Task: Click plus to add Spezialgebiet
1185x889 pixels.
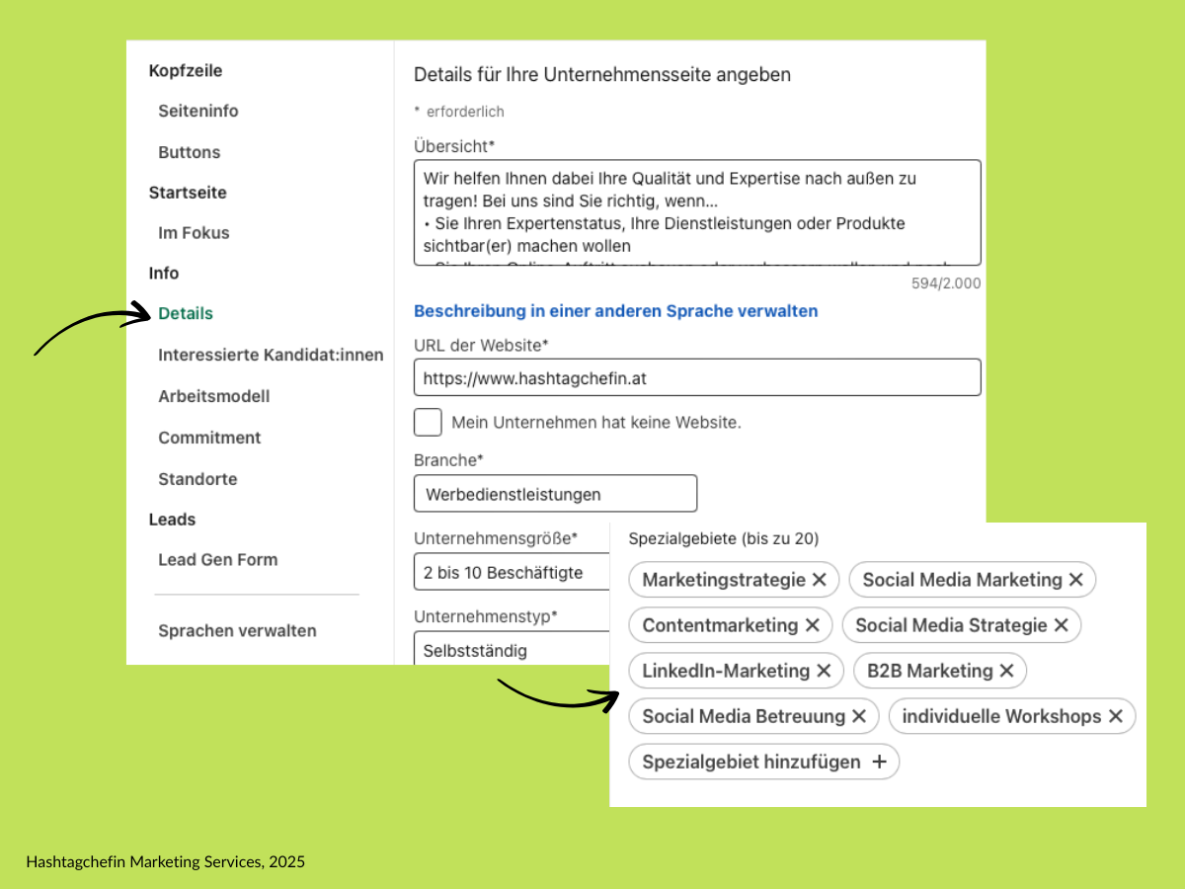Action: pos(879,762)
